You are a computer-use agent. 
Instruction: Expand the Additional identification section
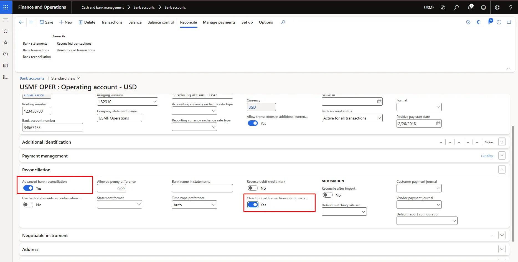click(x=502, y=142)
